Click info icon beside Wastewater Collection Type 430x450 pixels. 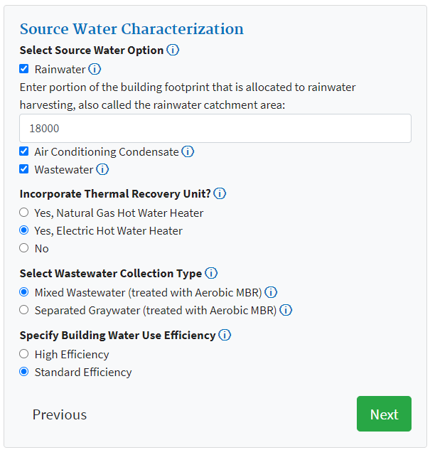(x=211, y=273)
